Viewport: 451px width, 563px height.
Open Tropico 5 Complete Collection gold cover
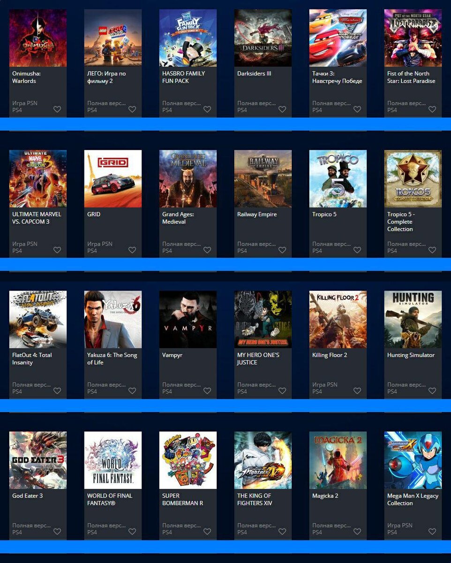[413, 179]
